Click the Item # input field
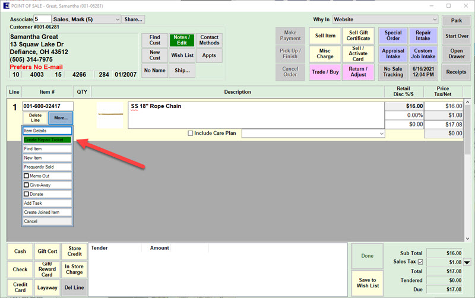This screenshot has width=475, height=298. pos(47,106)
